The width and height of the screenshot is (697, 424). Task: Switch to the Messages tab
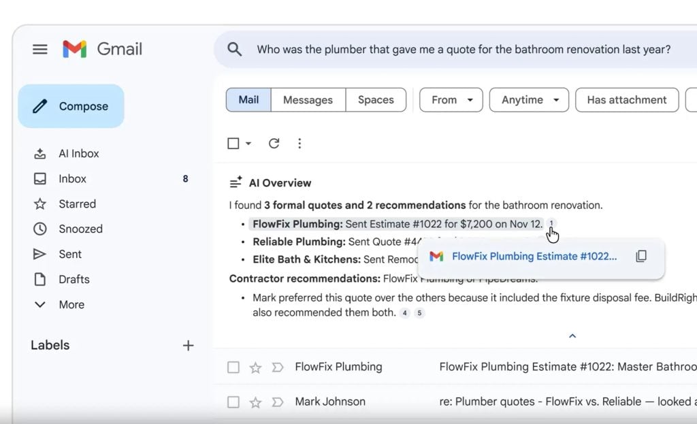[x=308, y=99]
